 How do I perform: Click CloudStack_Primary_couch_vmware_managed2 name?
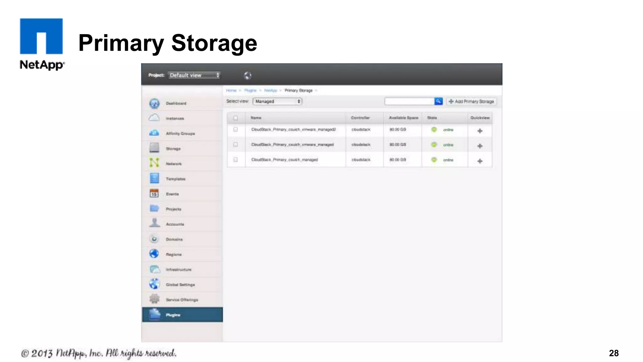pyautogui.click(x=294, y=129)
